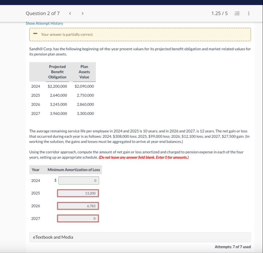Viewport: 263px width, 253px height.
Task: Click the red 'Do not leave any answer field blank' note
Action: click(x=144, y=157)
